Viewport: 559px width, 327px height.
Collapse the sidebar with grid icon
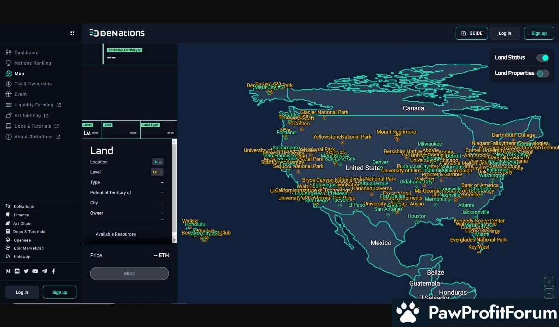[72, 33]
